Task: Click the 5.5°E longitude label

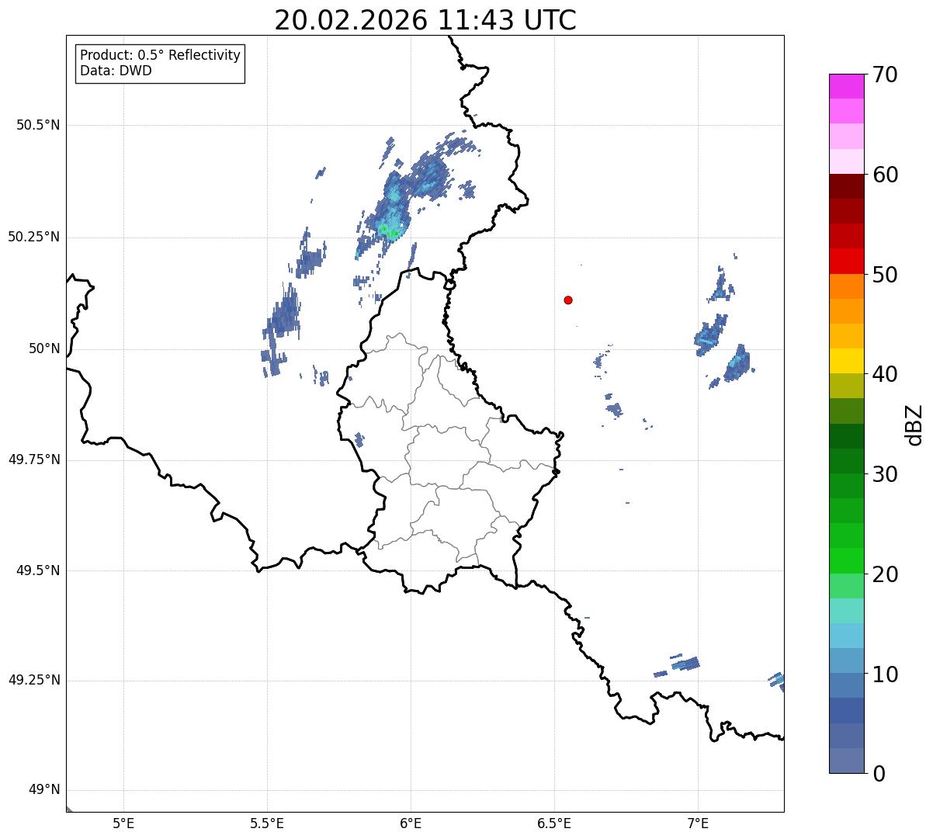Action: 267,823
